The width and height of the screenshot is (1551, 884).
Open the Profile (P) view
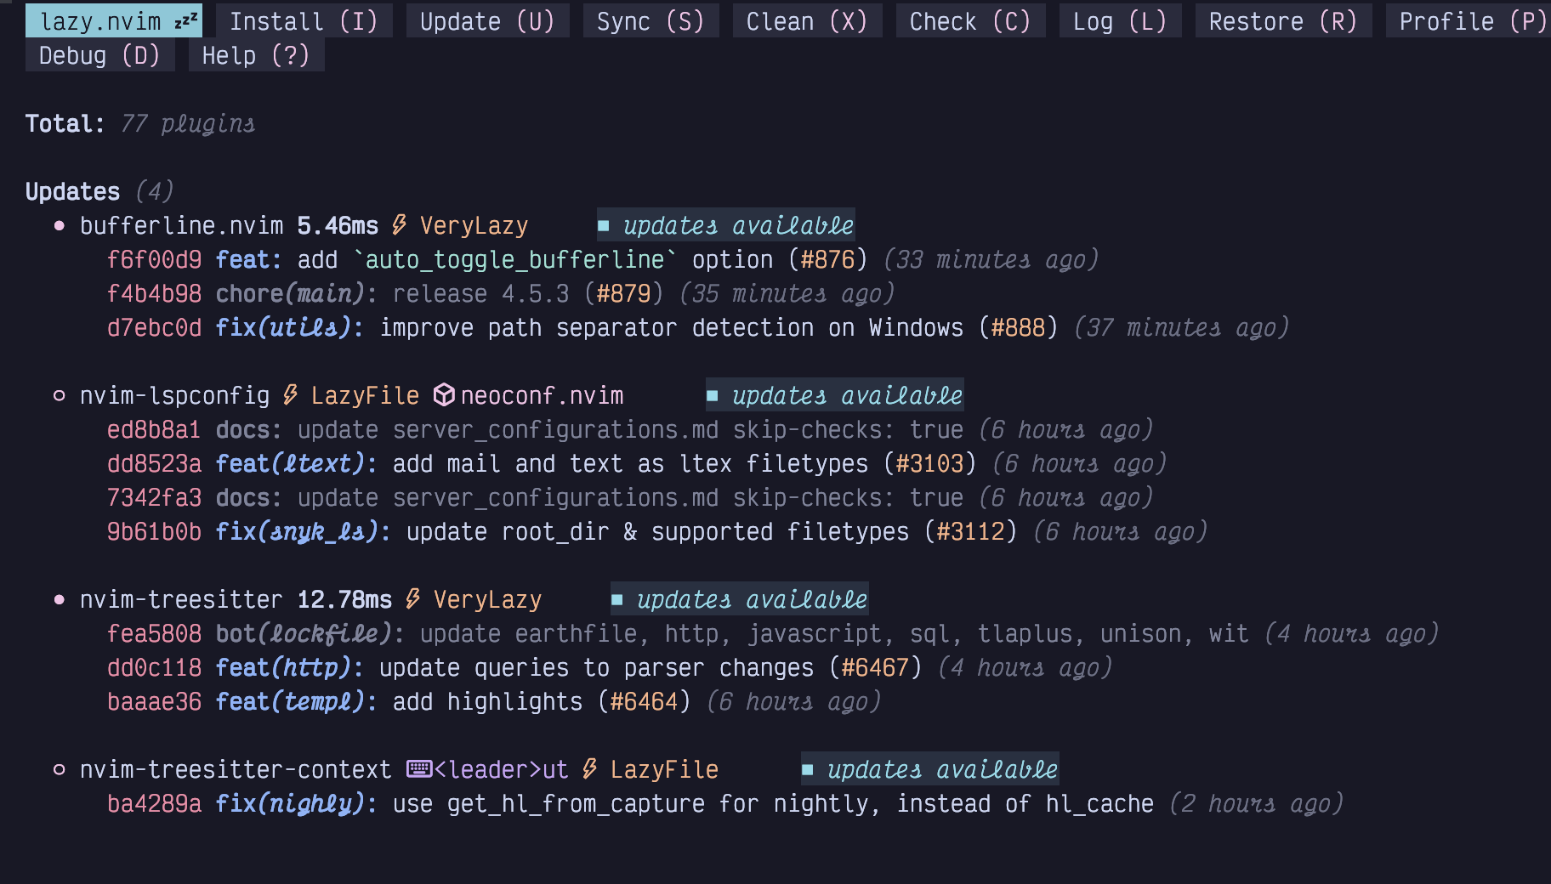point(1469,21)
